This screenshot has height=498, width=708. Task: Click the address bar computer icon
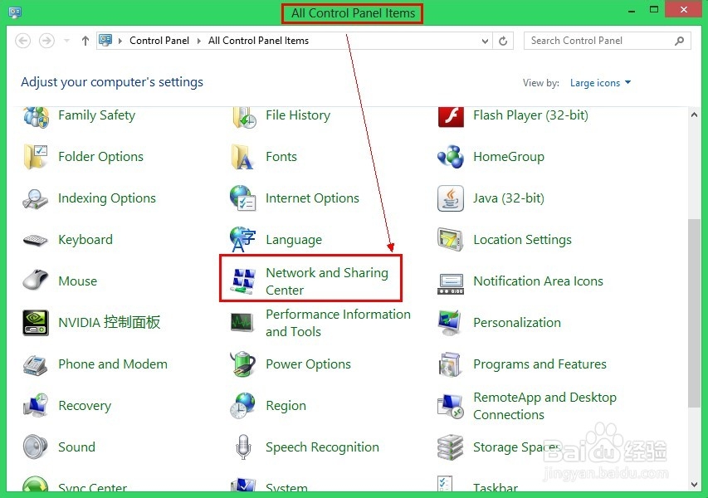click(x=105, y=40)
